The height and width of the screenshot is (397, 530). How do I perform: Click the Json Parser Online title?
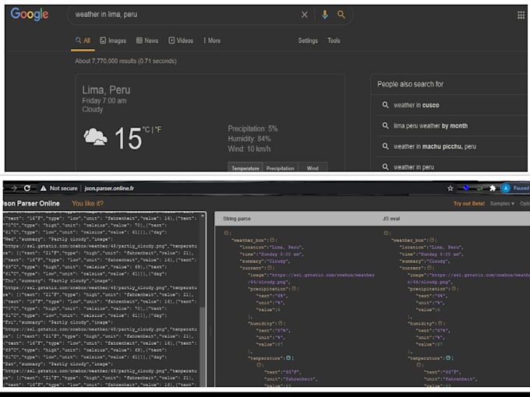[x=31, y=203]
